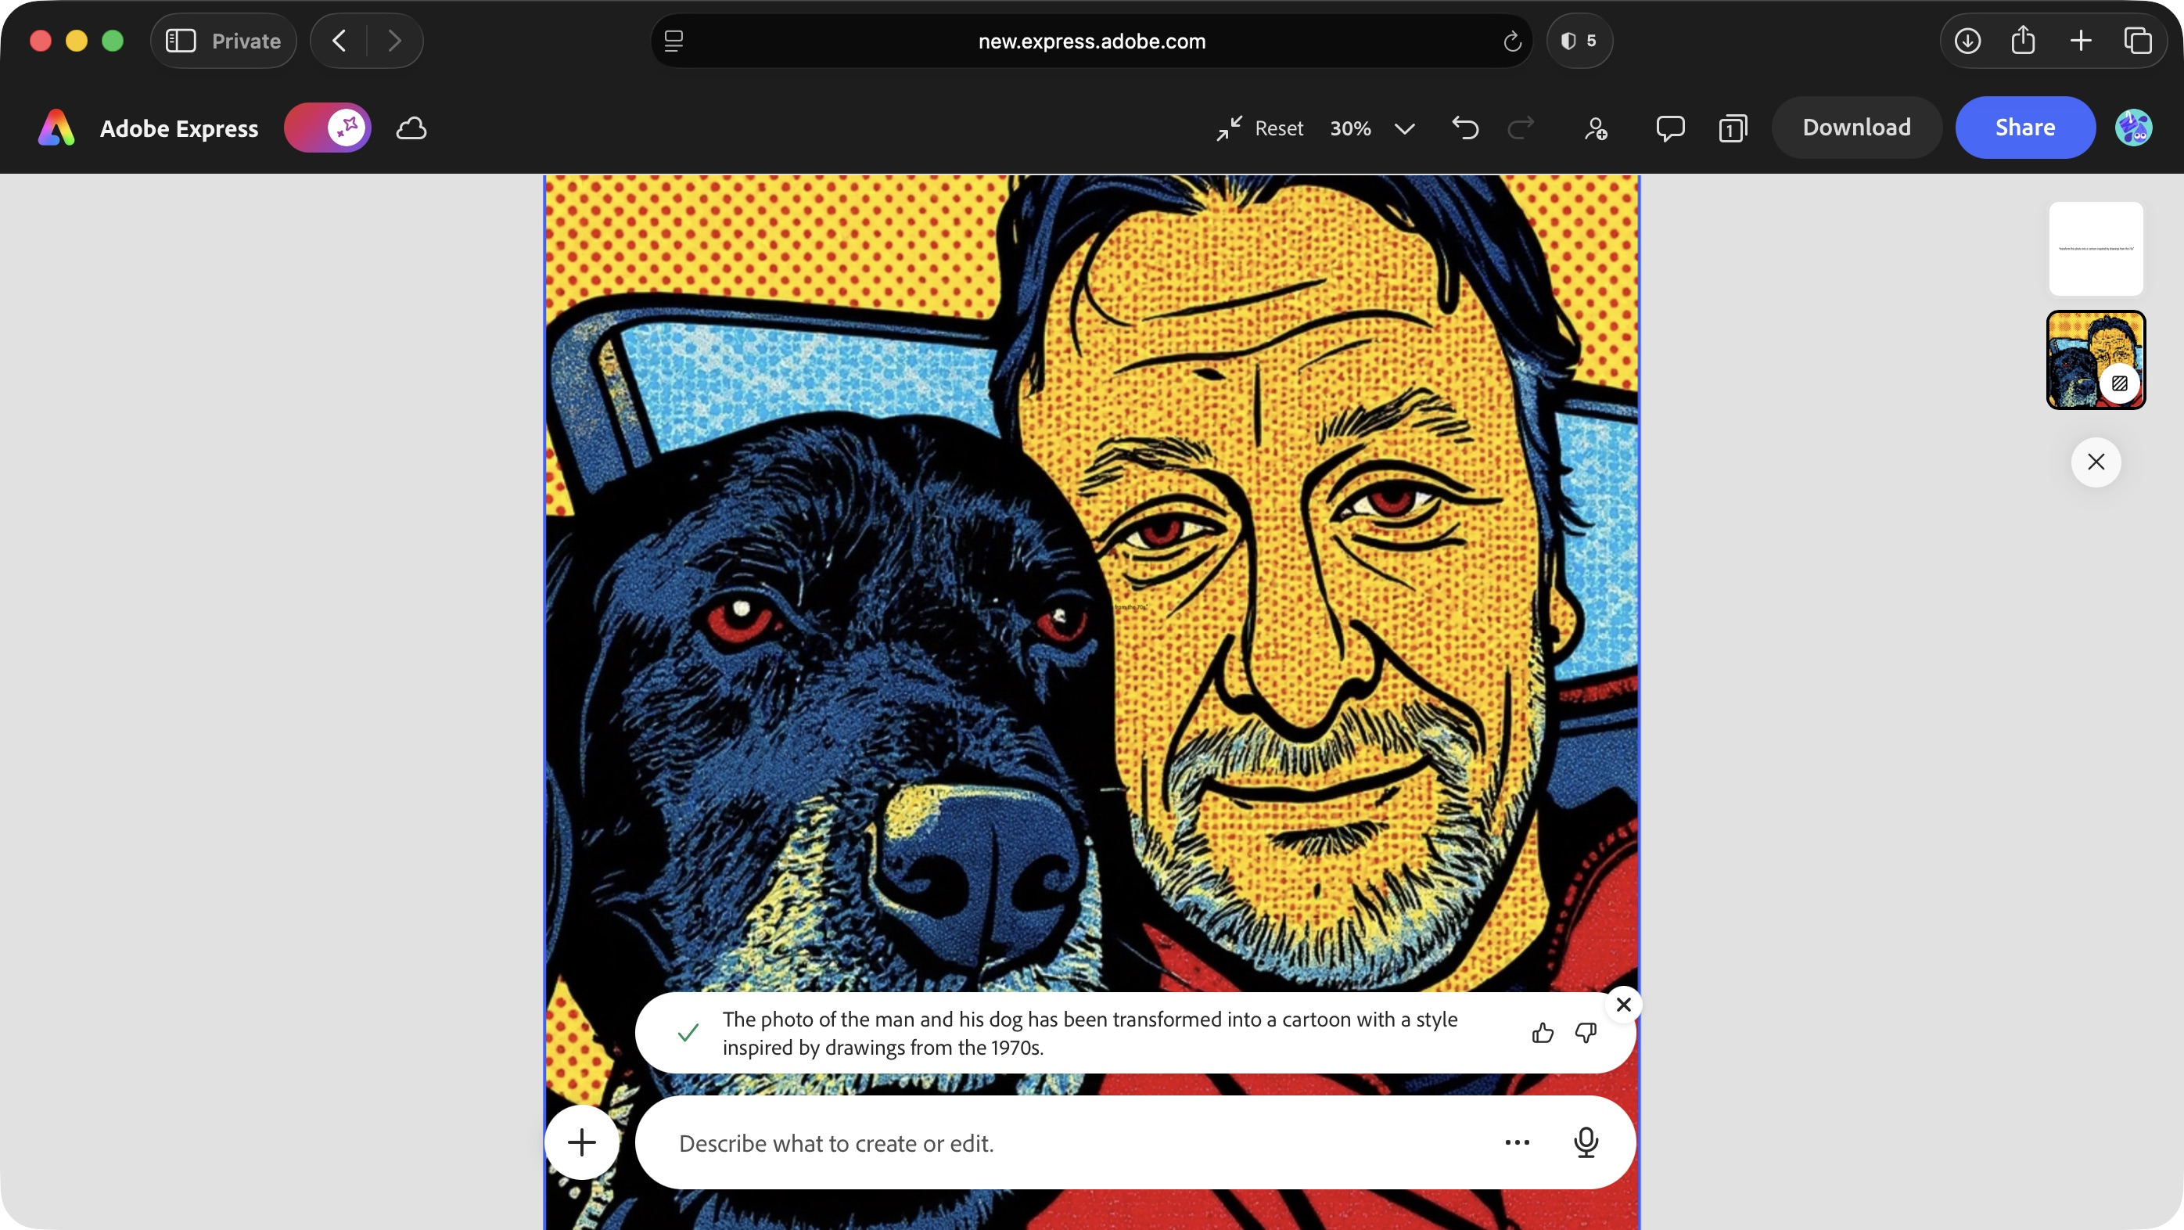
Task: Show the tab overview
Action: tap(2137, 41)
